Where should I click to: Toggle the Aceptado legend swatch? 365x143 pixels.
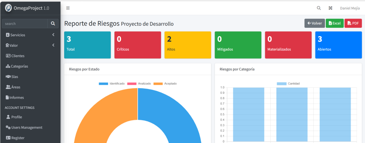pos(158,84)
